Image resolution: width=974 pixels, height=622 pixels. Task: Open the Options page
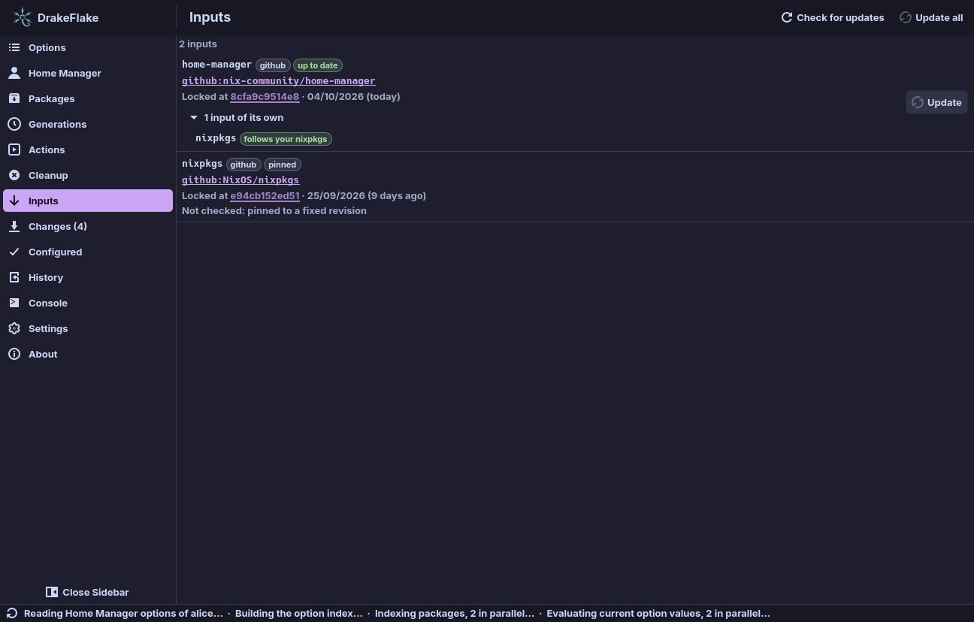[x=88, y=47]
